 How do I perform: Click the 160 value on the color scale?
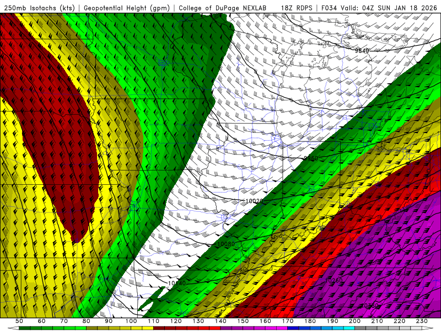[x=265, y=321]
